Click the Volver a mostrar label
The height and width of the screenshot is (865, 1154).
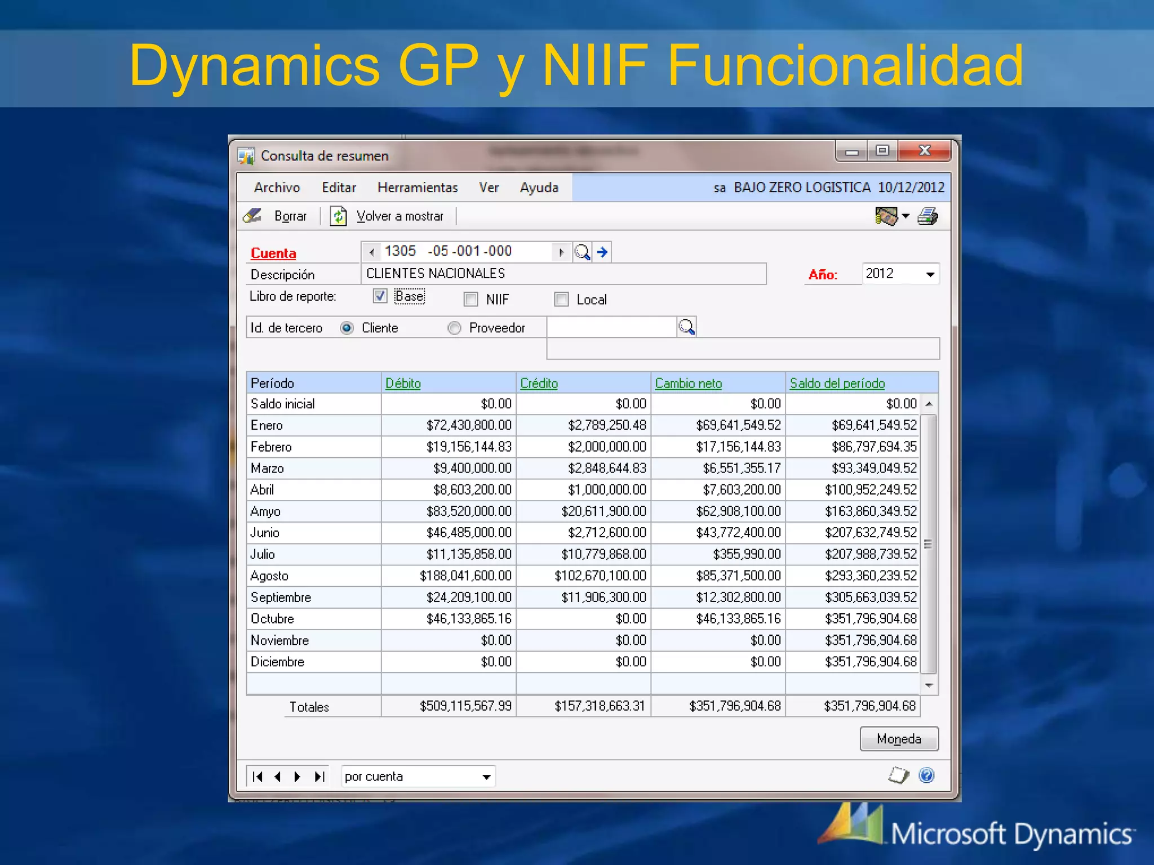coord(400,216)
